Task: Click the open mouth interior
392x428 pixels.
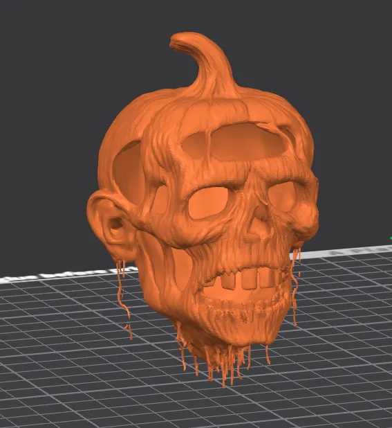Action: 237,294
